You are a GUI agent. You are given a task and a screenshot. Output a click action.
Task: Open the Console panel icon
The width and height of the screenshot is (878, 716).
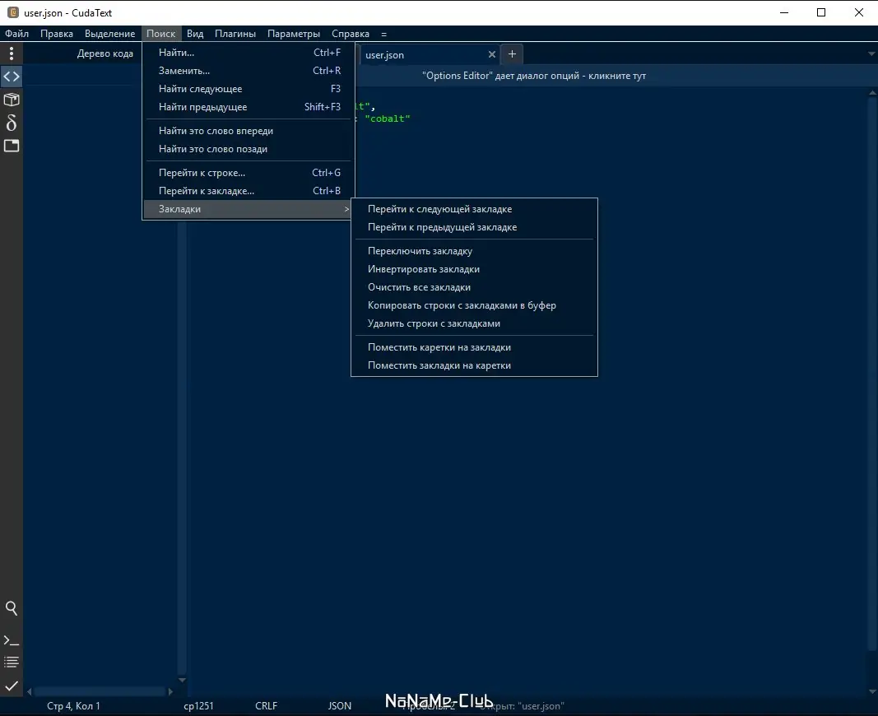click(x=12, y=639)
